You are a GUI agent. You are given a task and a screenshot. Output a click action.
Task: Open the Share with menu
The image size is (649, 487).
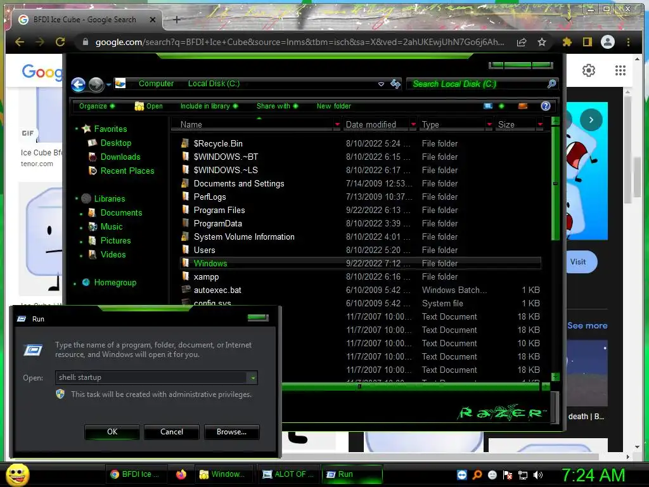(277, 106)
